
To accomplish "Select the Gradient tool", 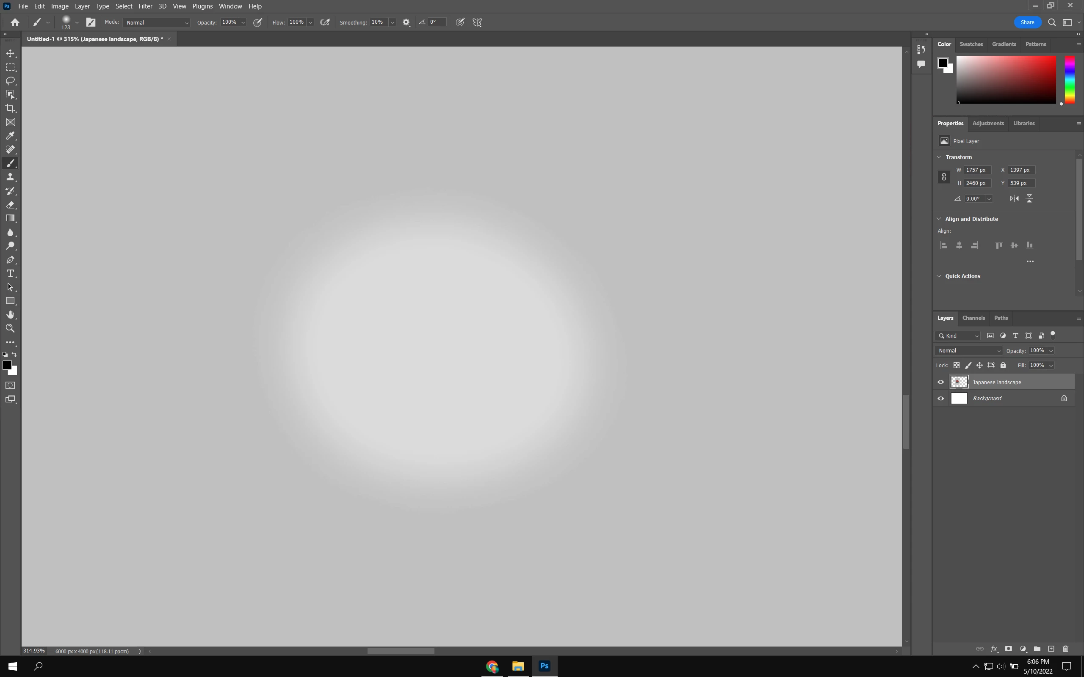I will click(x=10, y=218).
